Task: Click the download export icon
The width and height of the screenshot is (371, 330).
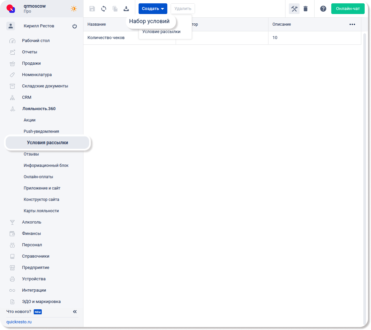Action: [x=126, y=9]
